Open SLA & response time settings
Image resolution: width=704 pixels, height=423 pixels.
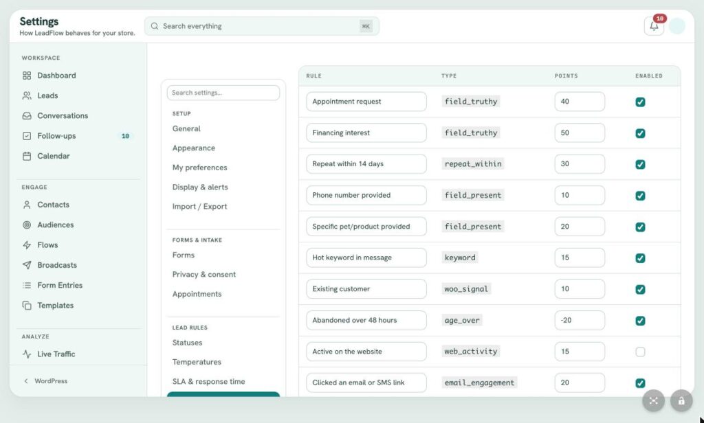pyautogui.click(x=209, y=381)
